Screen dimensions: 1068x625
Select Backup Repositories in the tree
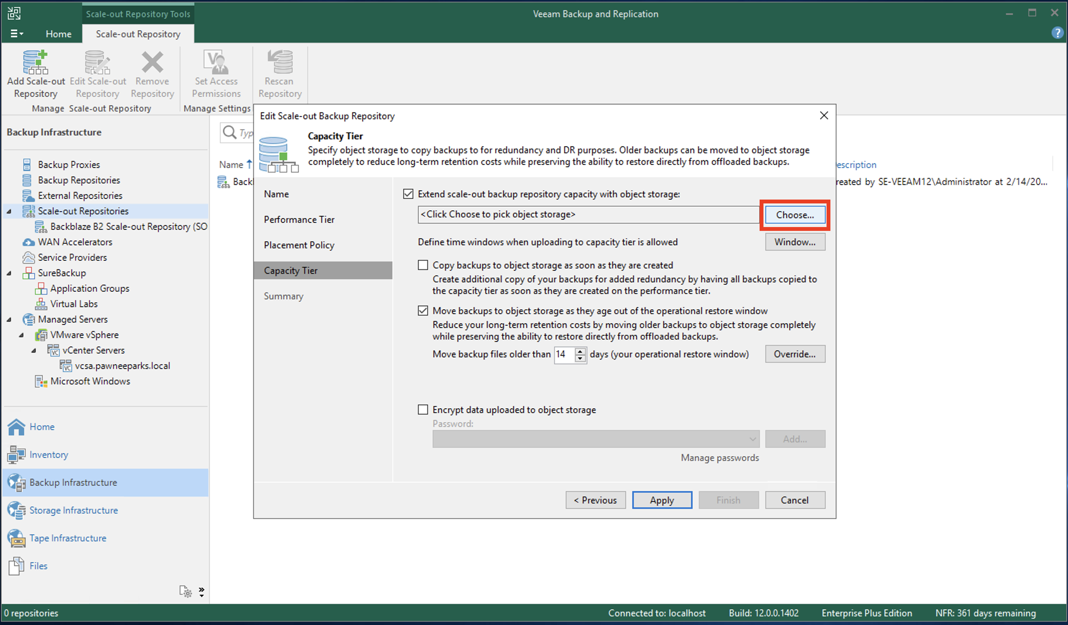[x=79, y=180]
